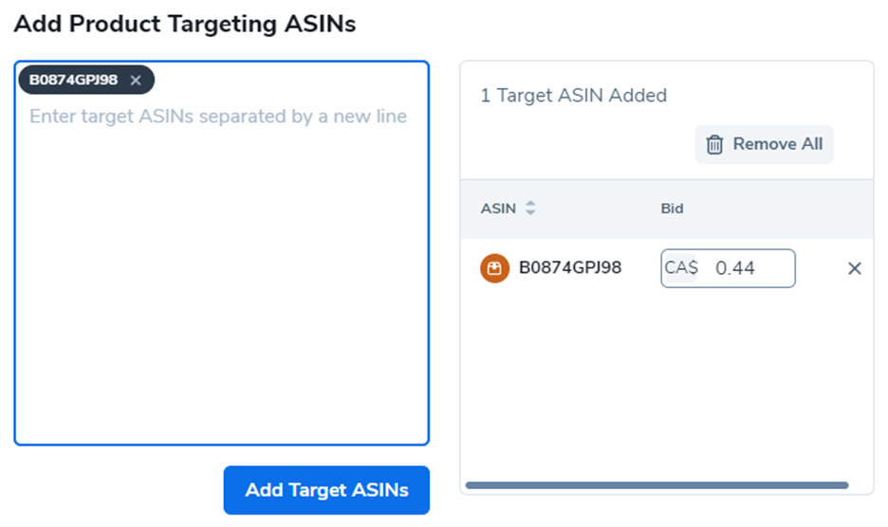Click the Remove All button label

click(777, 144)
